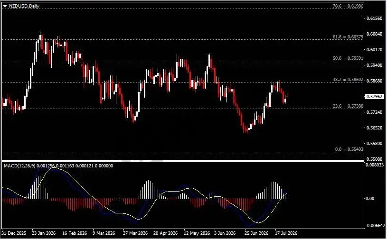Select the 78.6 = 0.61986 Fibonacci label
The height and width of the screenshot is (239, 387).
point(348,6)
